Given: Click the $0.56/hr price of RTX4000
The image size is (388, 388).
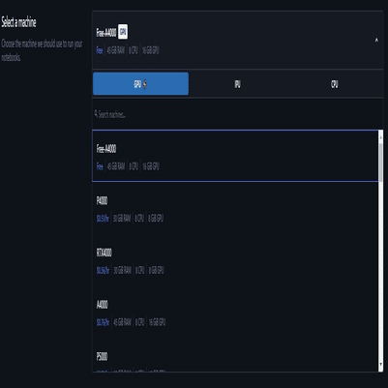Looking at the screenshot, I should click(x=104, y=270).
